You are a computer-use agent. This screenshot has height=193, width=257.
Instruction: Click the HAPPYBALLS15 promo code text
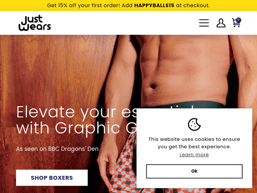pos(154,5)
